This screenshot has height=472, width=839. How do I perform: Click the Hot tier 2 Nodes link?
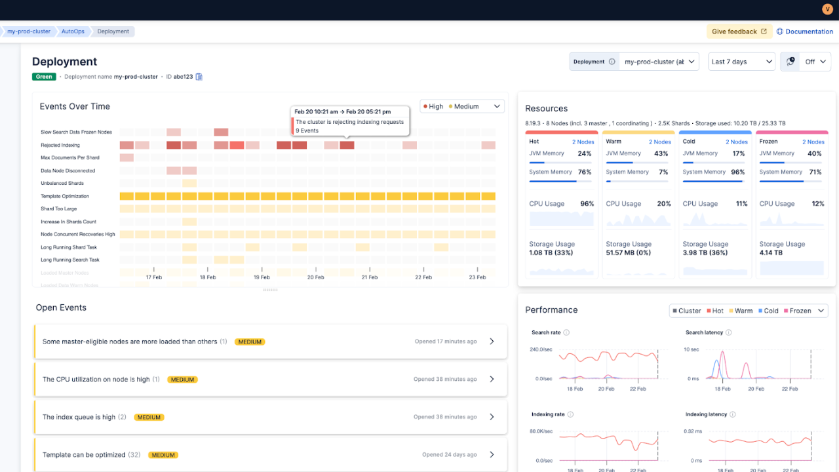(x=583, y=142)
